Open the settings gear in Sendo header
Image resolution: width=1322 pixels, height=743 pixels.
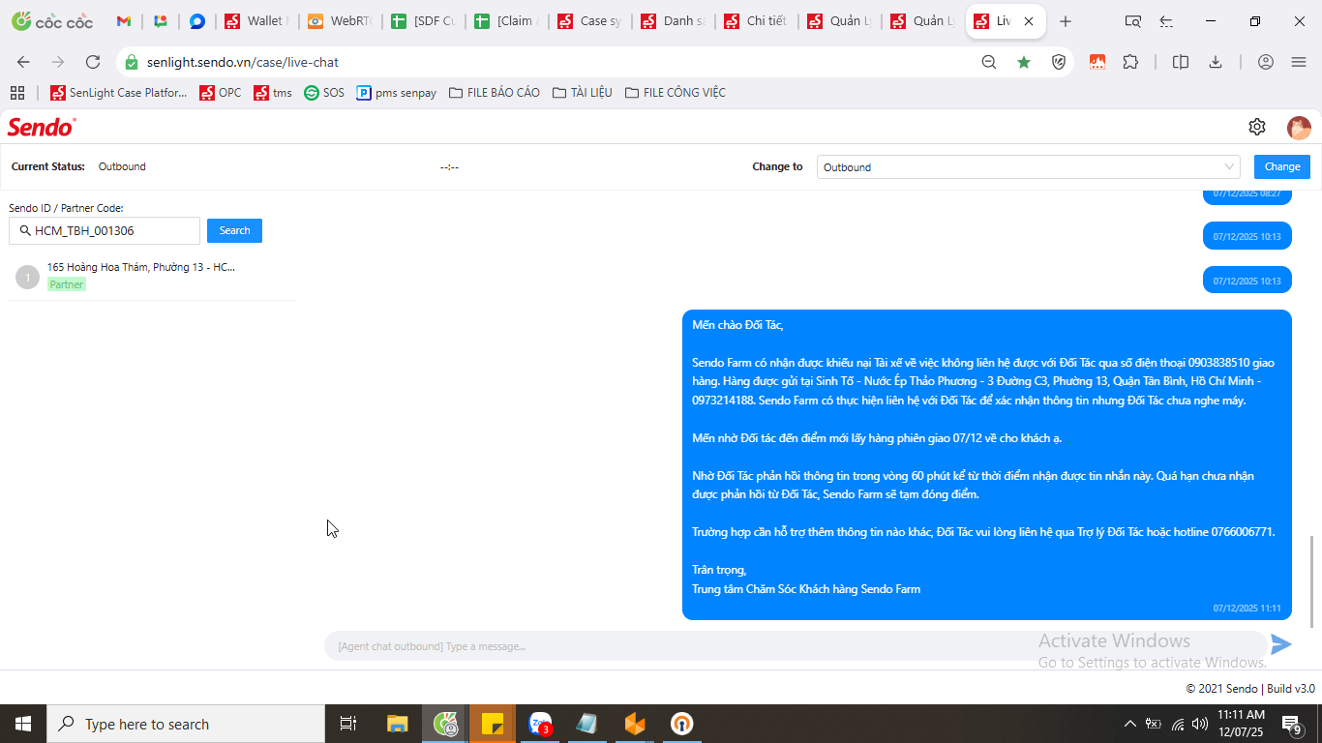[1257, 127]
